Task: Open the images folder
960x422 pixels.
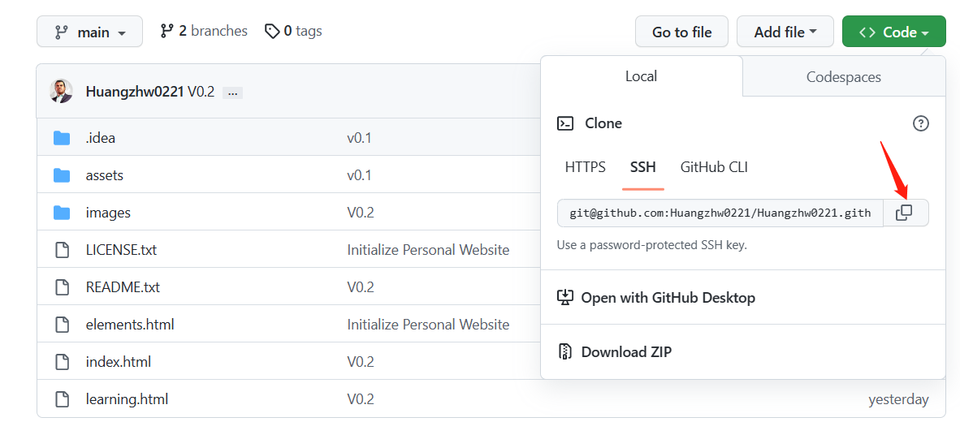Action: tap(108, 213)
